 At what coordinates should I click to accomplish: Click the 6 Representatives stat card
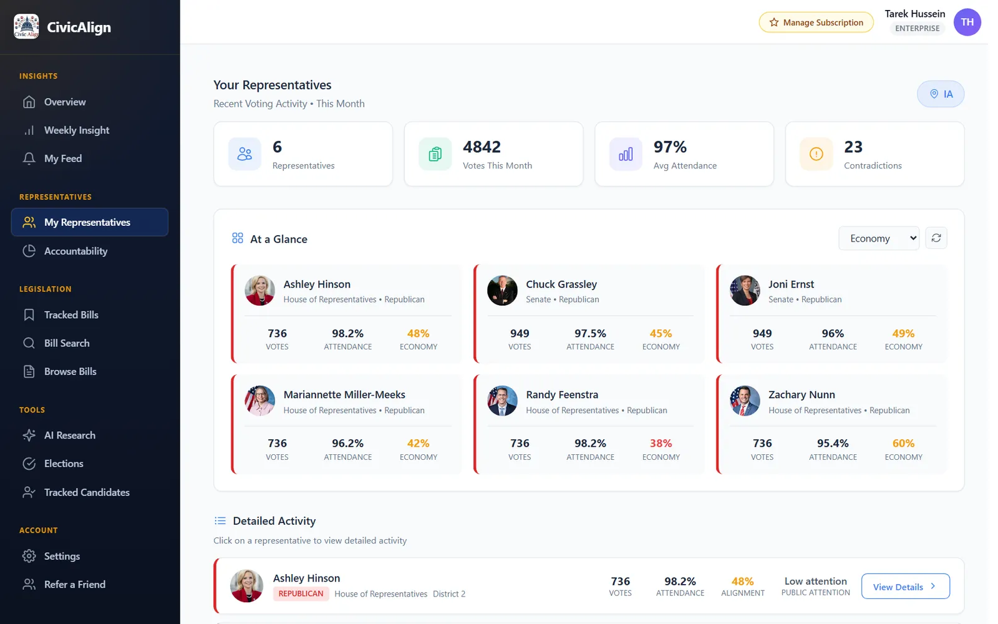[303, 154]
